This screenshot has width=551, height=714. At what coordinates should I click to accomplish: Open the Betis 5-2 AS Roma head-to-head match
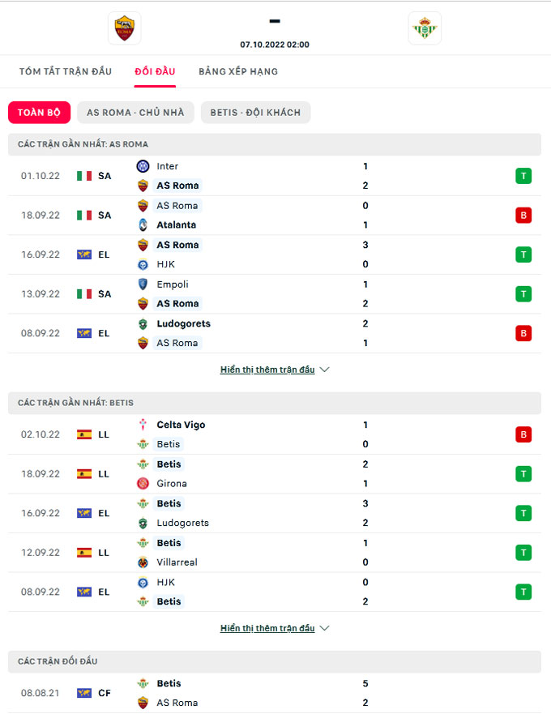coord(275,693)
